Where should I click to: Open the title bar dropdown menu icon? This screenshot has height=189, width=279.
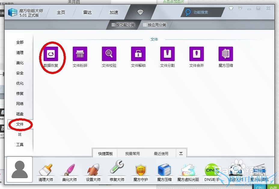point(240,8)
